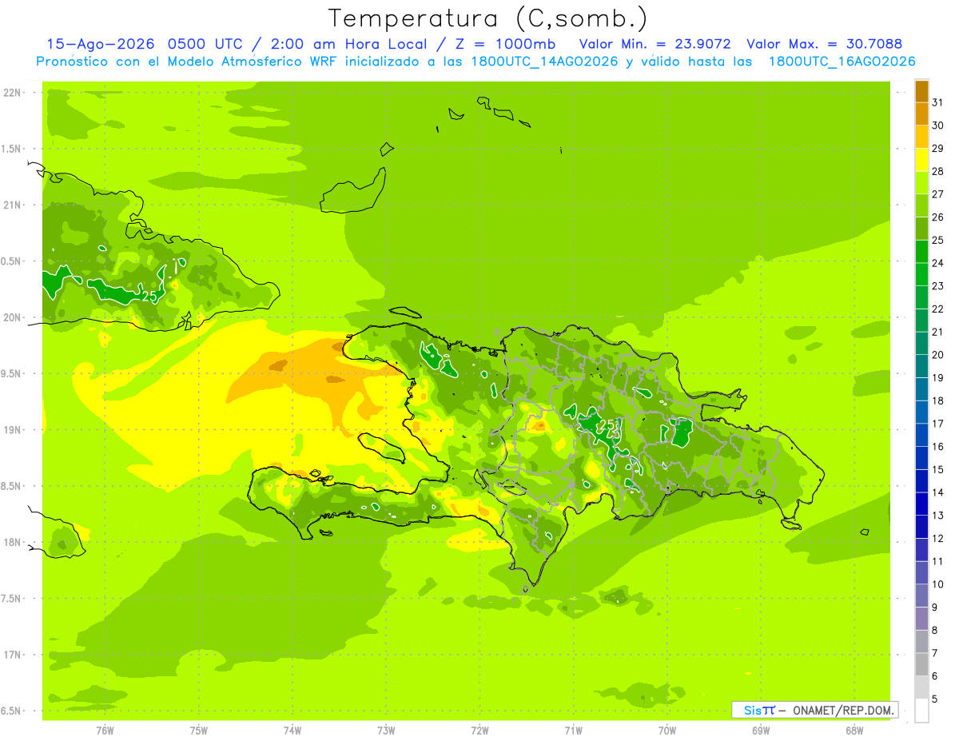959x741 pixels.
Task: Click the '72W' longitude axis label
Action: 479,731
